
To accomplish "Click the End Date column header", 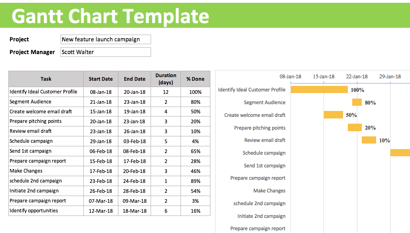I will click(135, 79).
